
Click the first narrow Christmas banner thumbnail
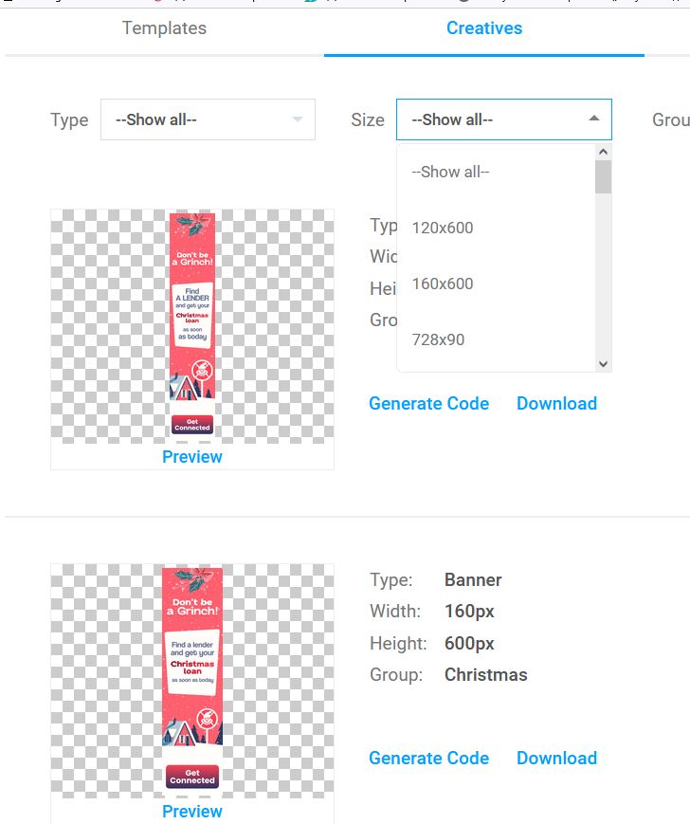pyautogui.click(x=192, y=324)
